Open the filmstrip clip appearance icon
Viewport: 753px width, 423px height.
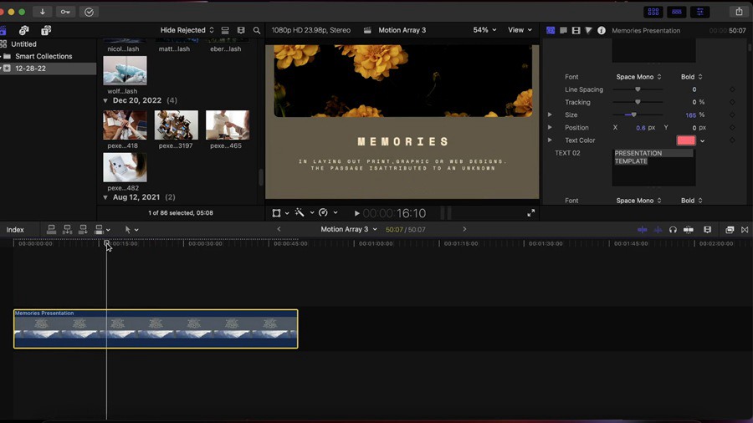click(x=241, y=30)
